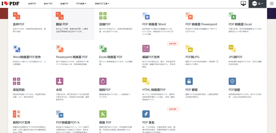Open the 排列PDF文件 title

click(21, 123)
